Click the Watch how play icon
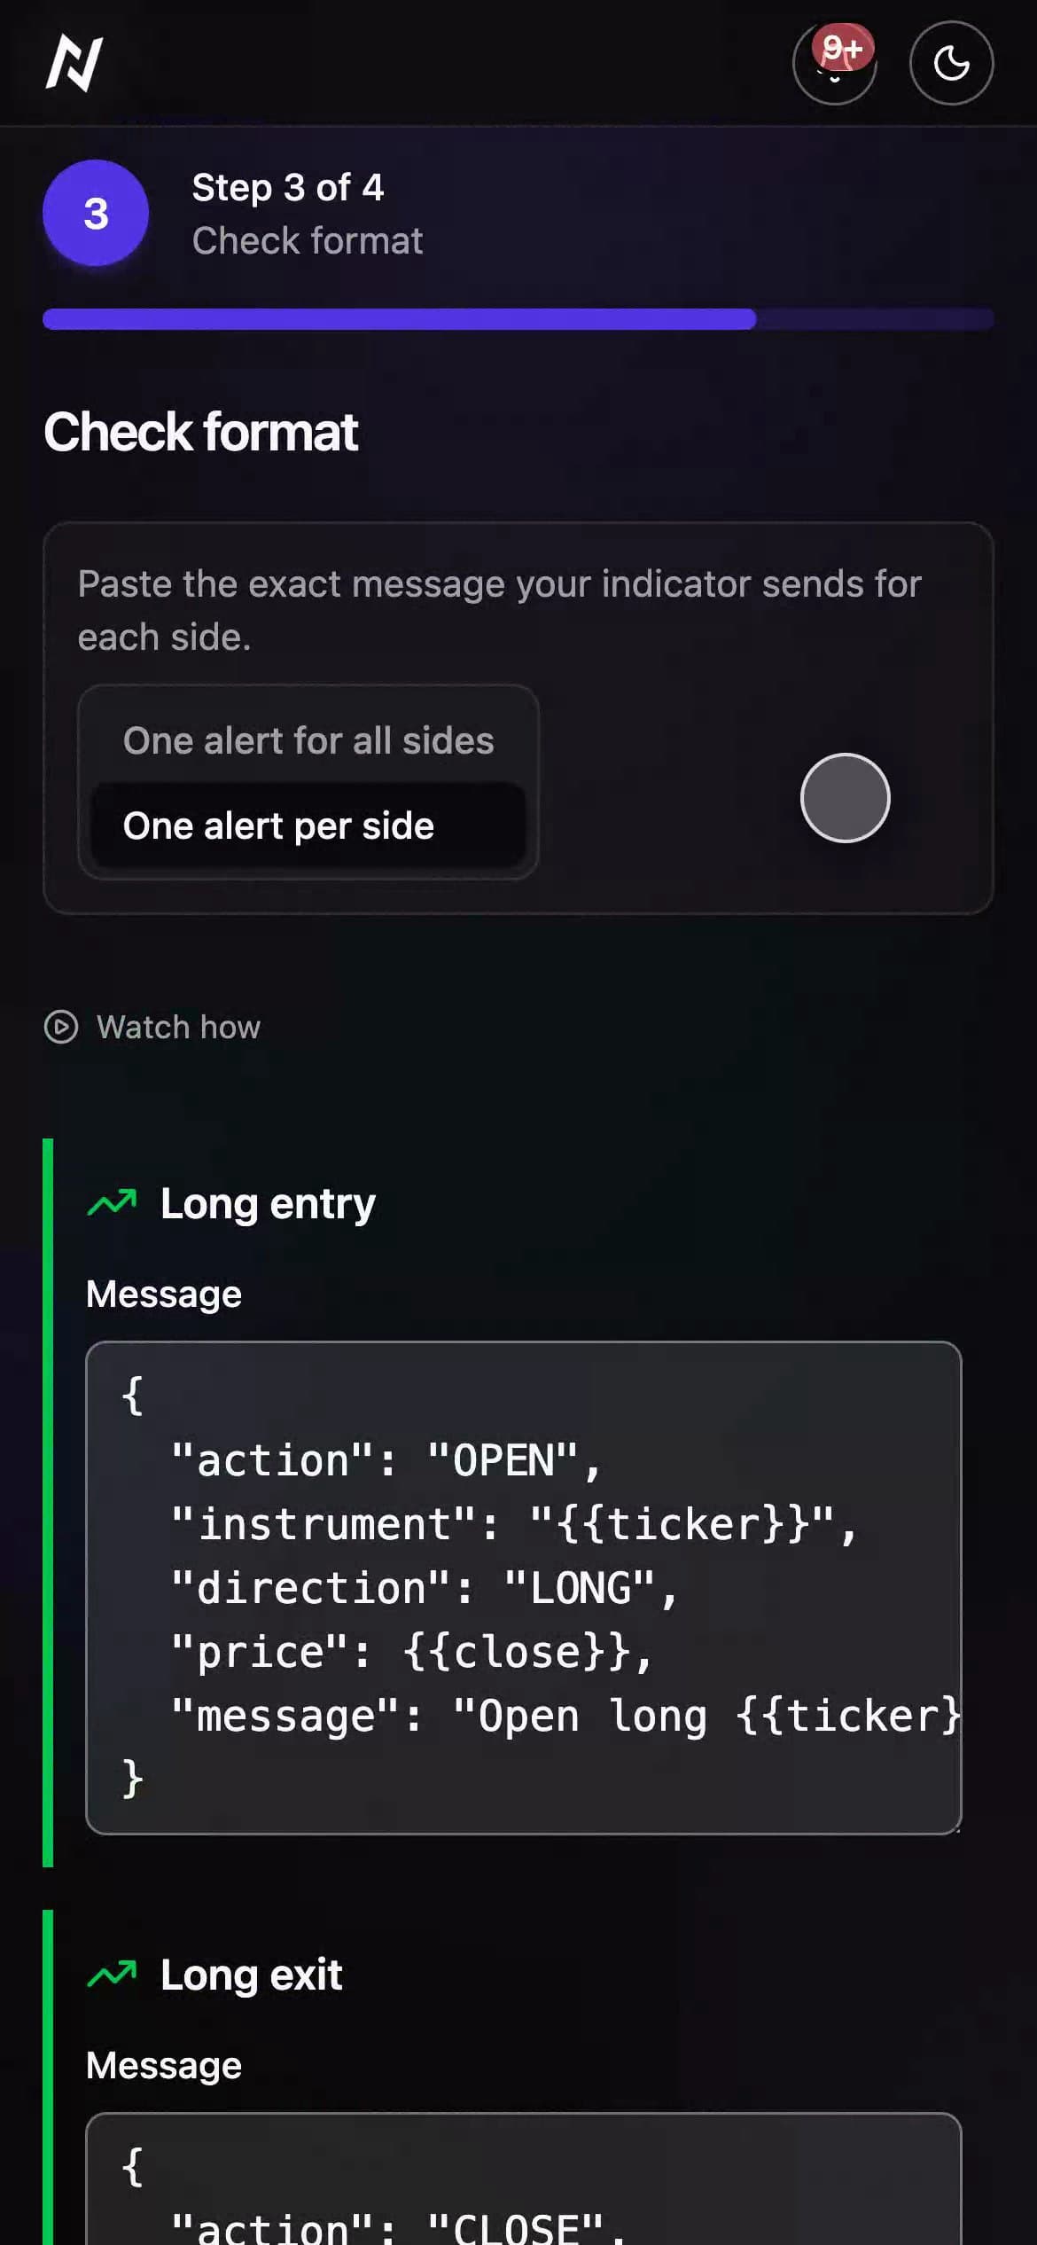The height and width of the screenshot is (2245, 1037). (x=61, y=1027)
